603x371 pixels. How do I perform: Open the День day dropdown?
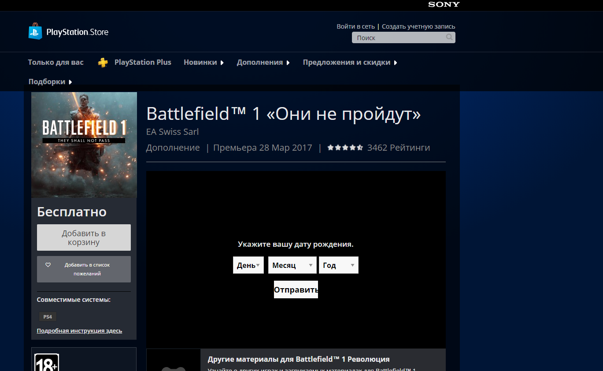click(248, 265)
